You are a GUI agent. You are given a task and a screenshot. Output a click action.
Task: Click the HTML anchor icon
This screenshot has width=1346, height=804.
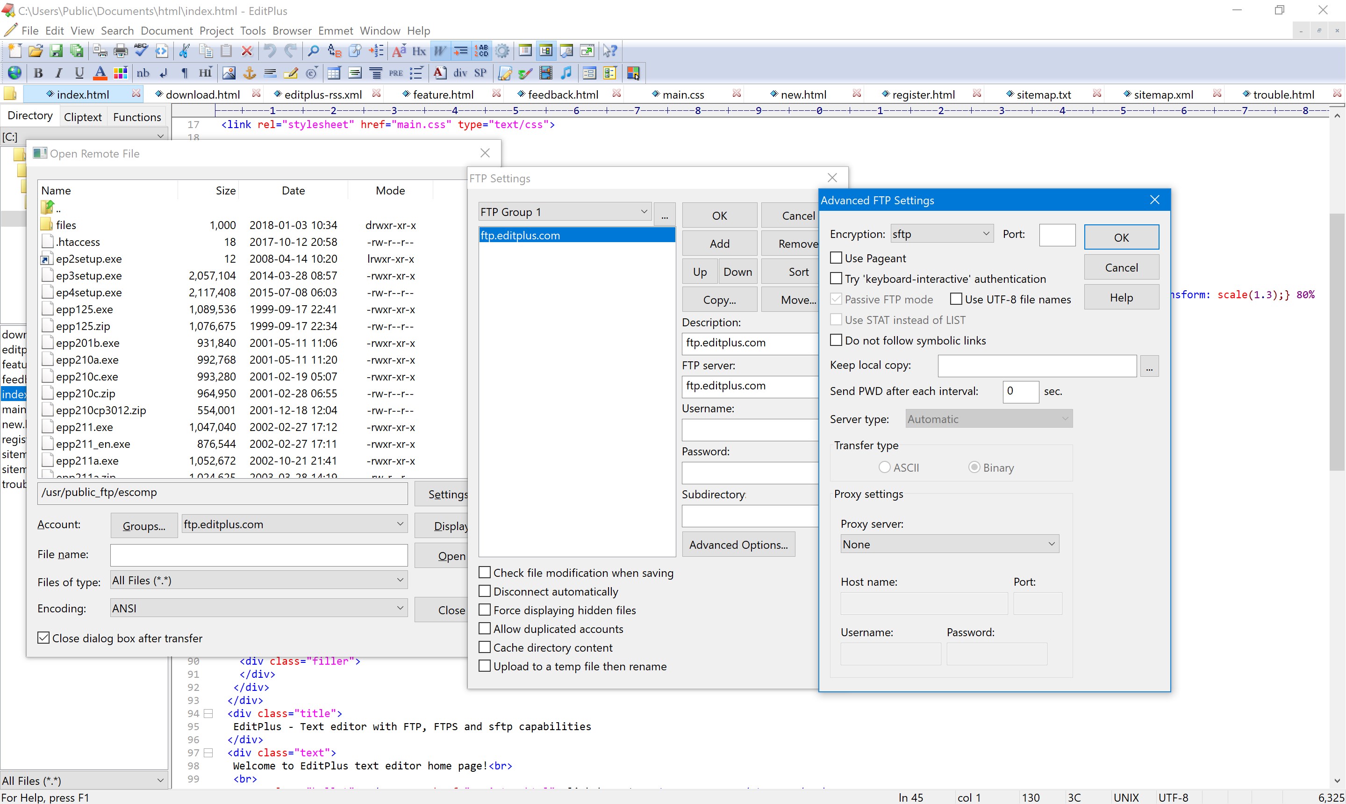249,73
